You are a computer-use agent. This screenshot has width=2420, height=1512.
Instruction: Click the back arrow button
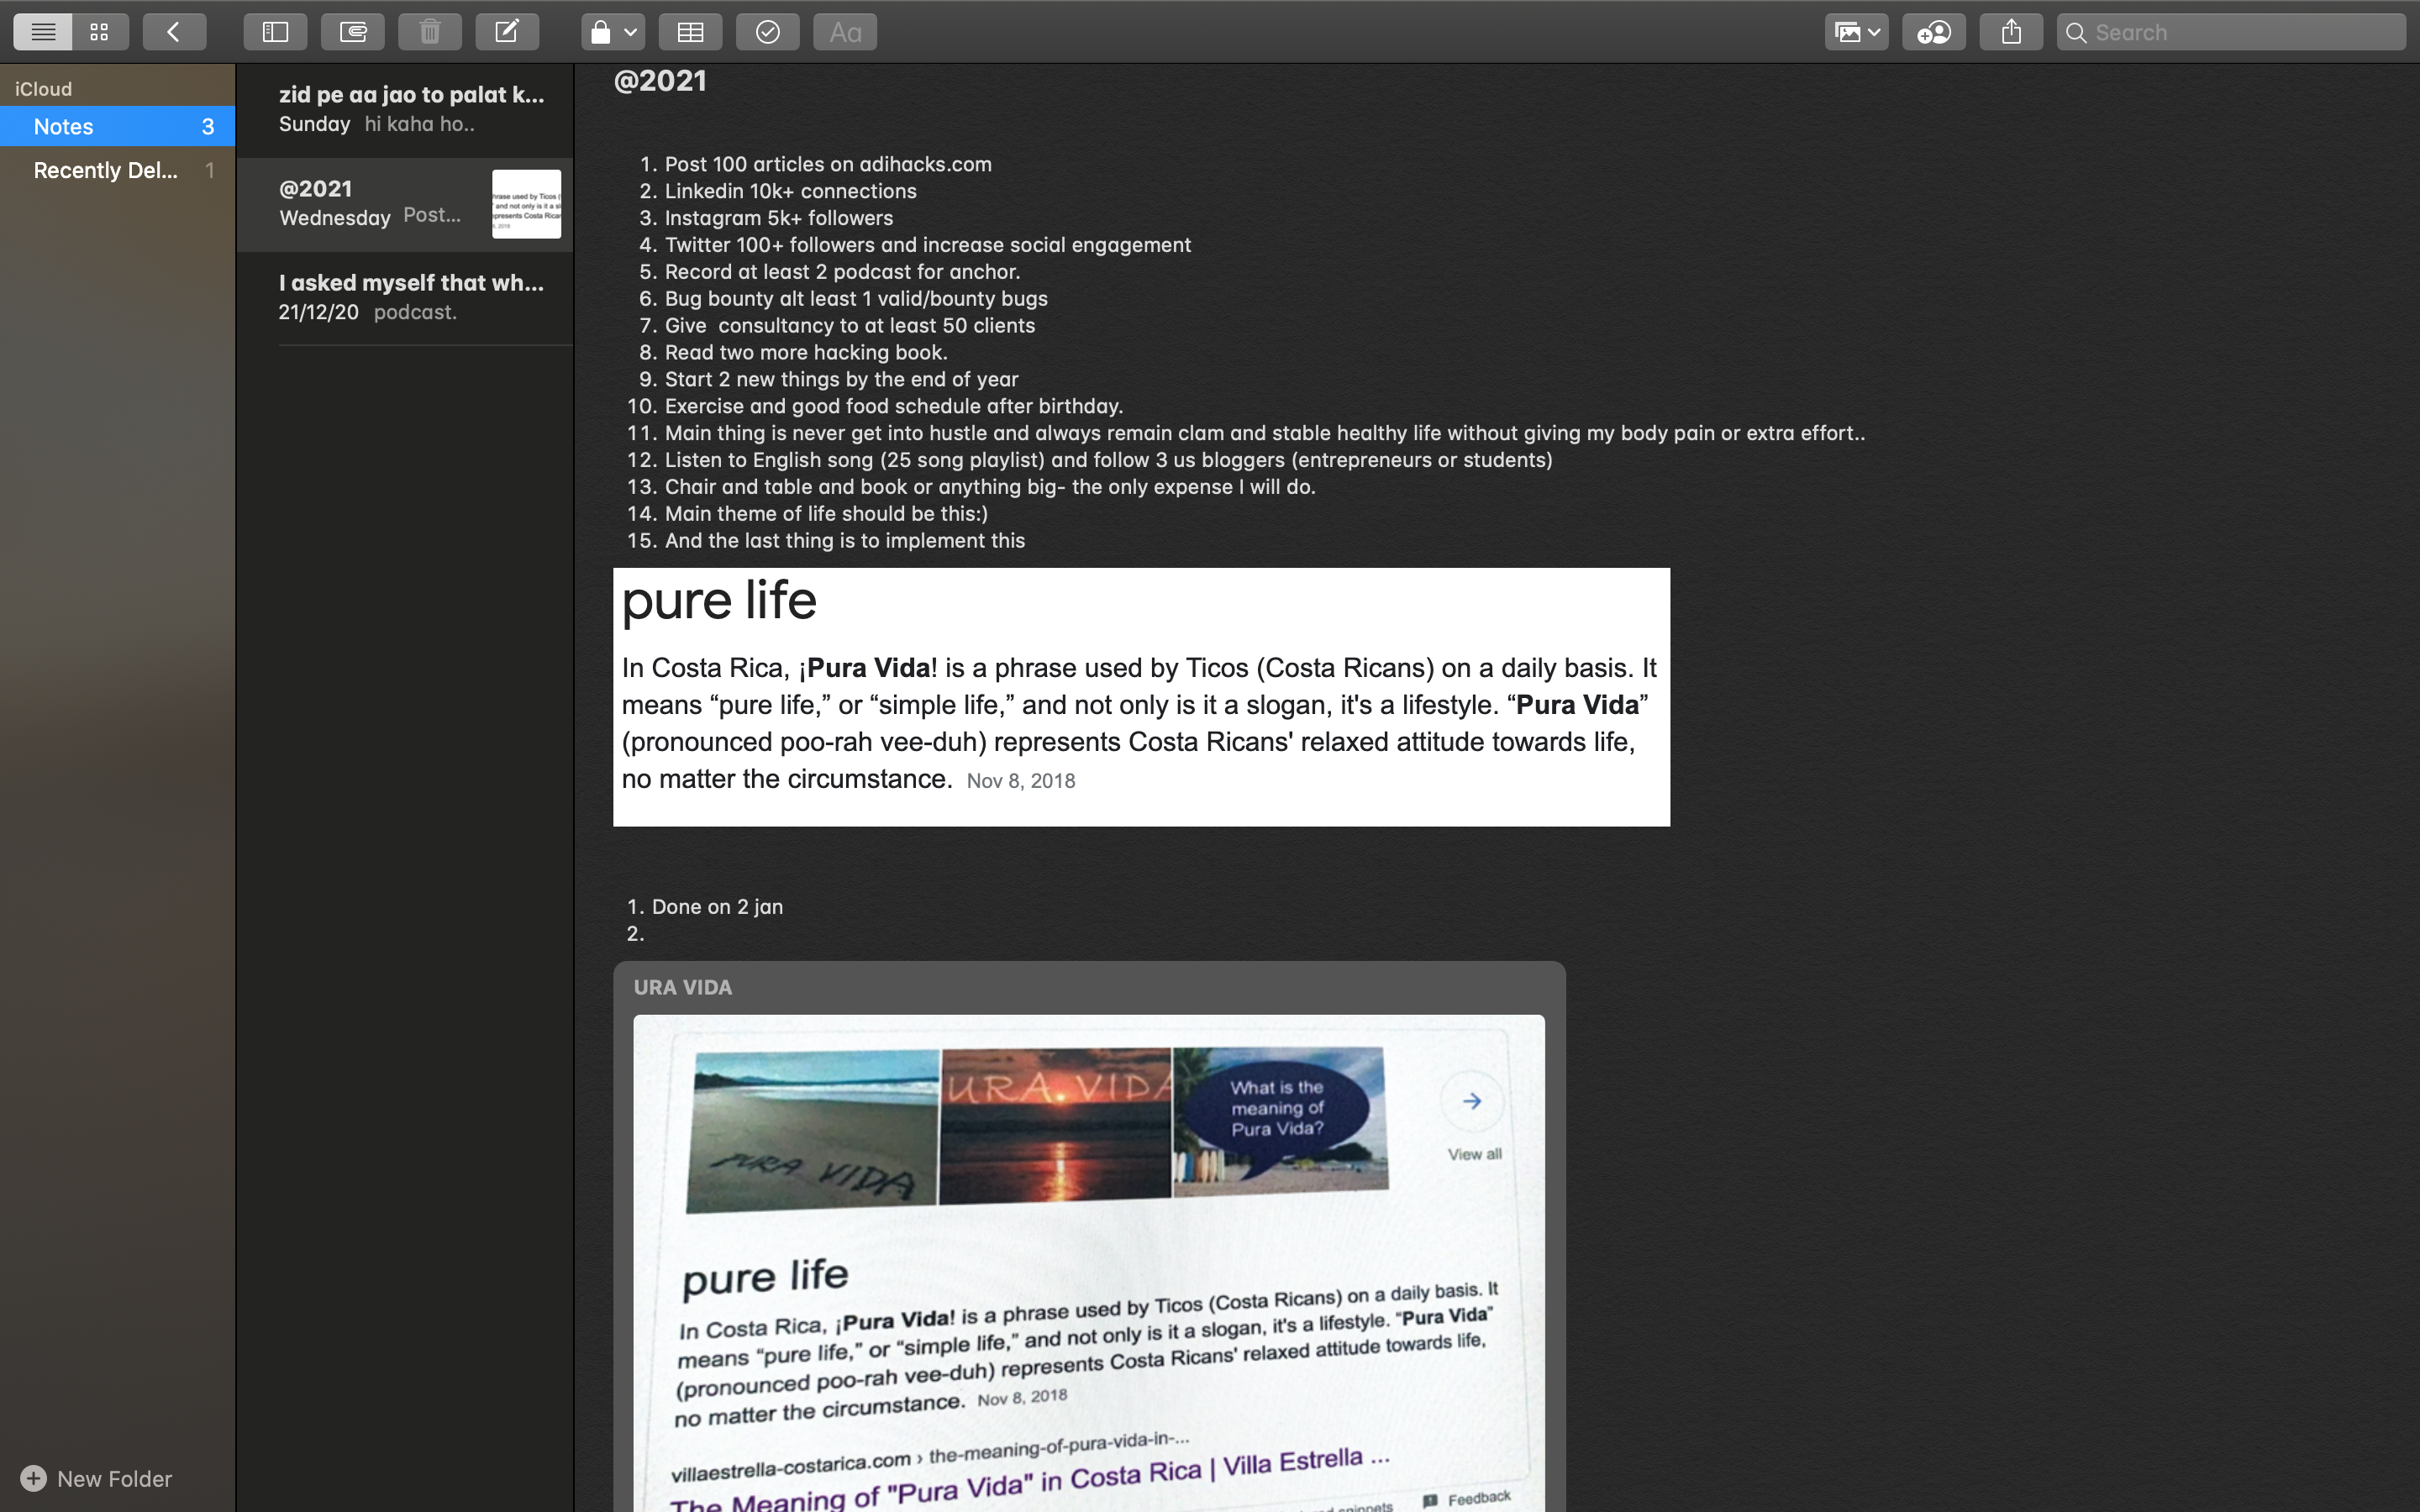(x=174, y=32)
